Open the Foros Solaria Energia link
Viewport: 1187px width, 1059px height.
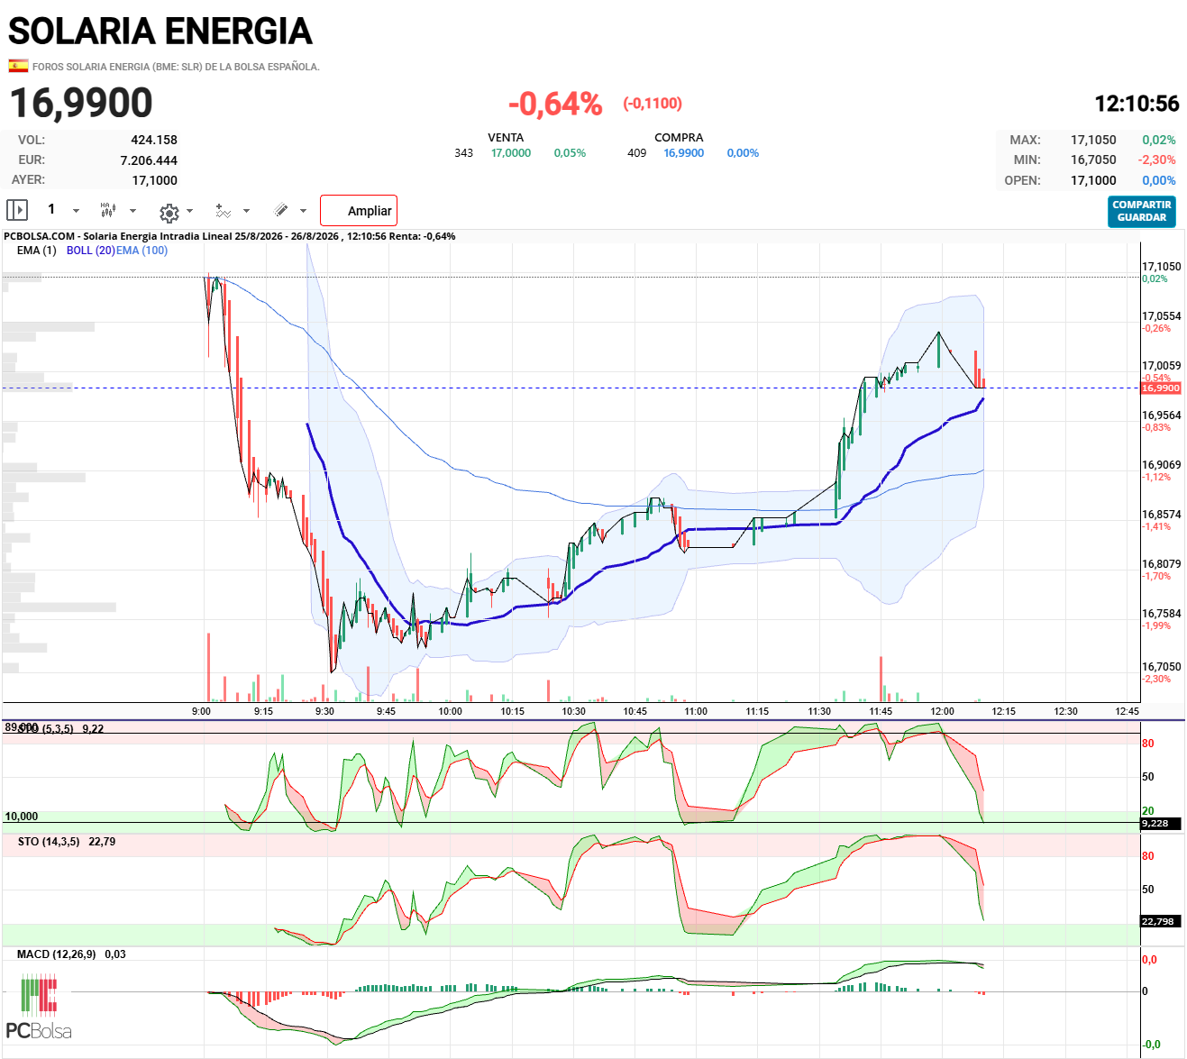[176, 67]
